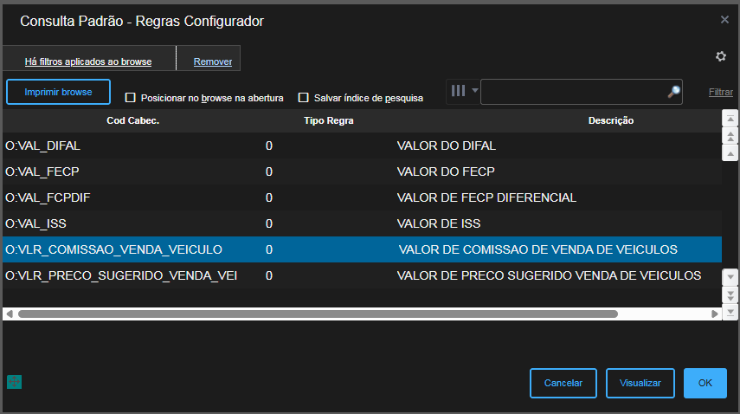
Task: Page down with the double-down arrow button
Action: click(x=730, y=293)
